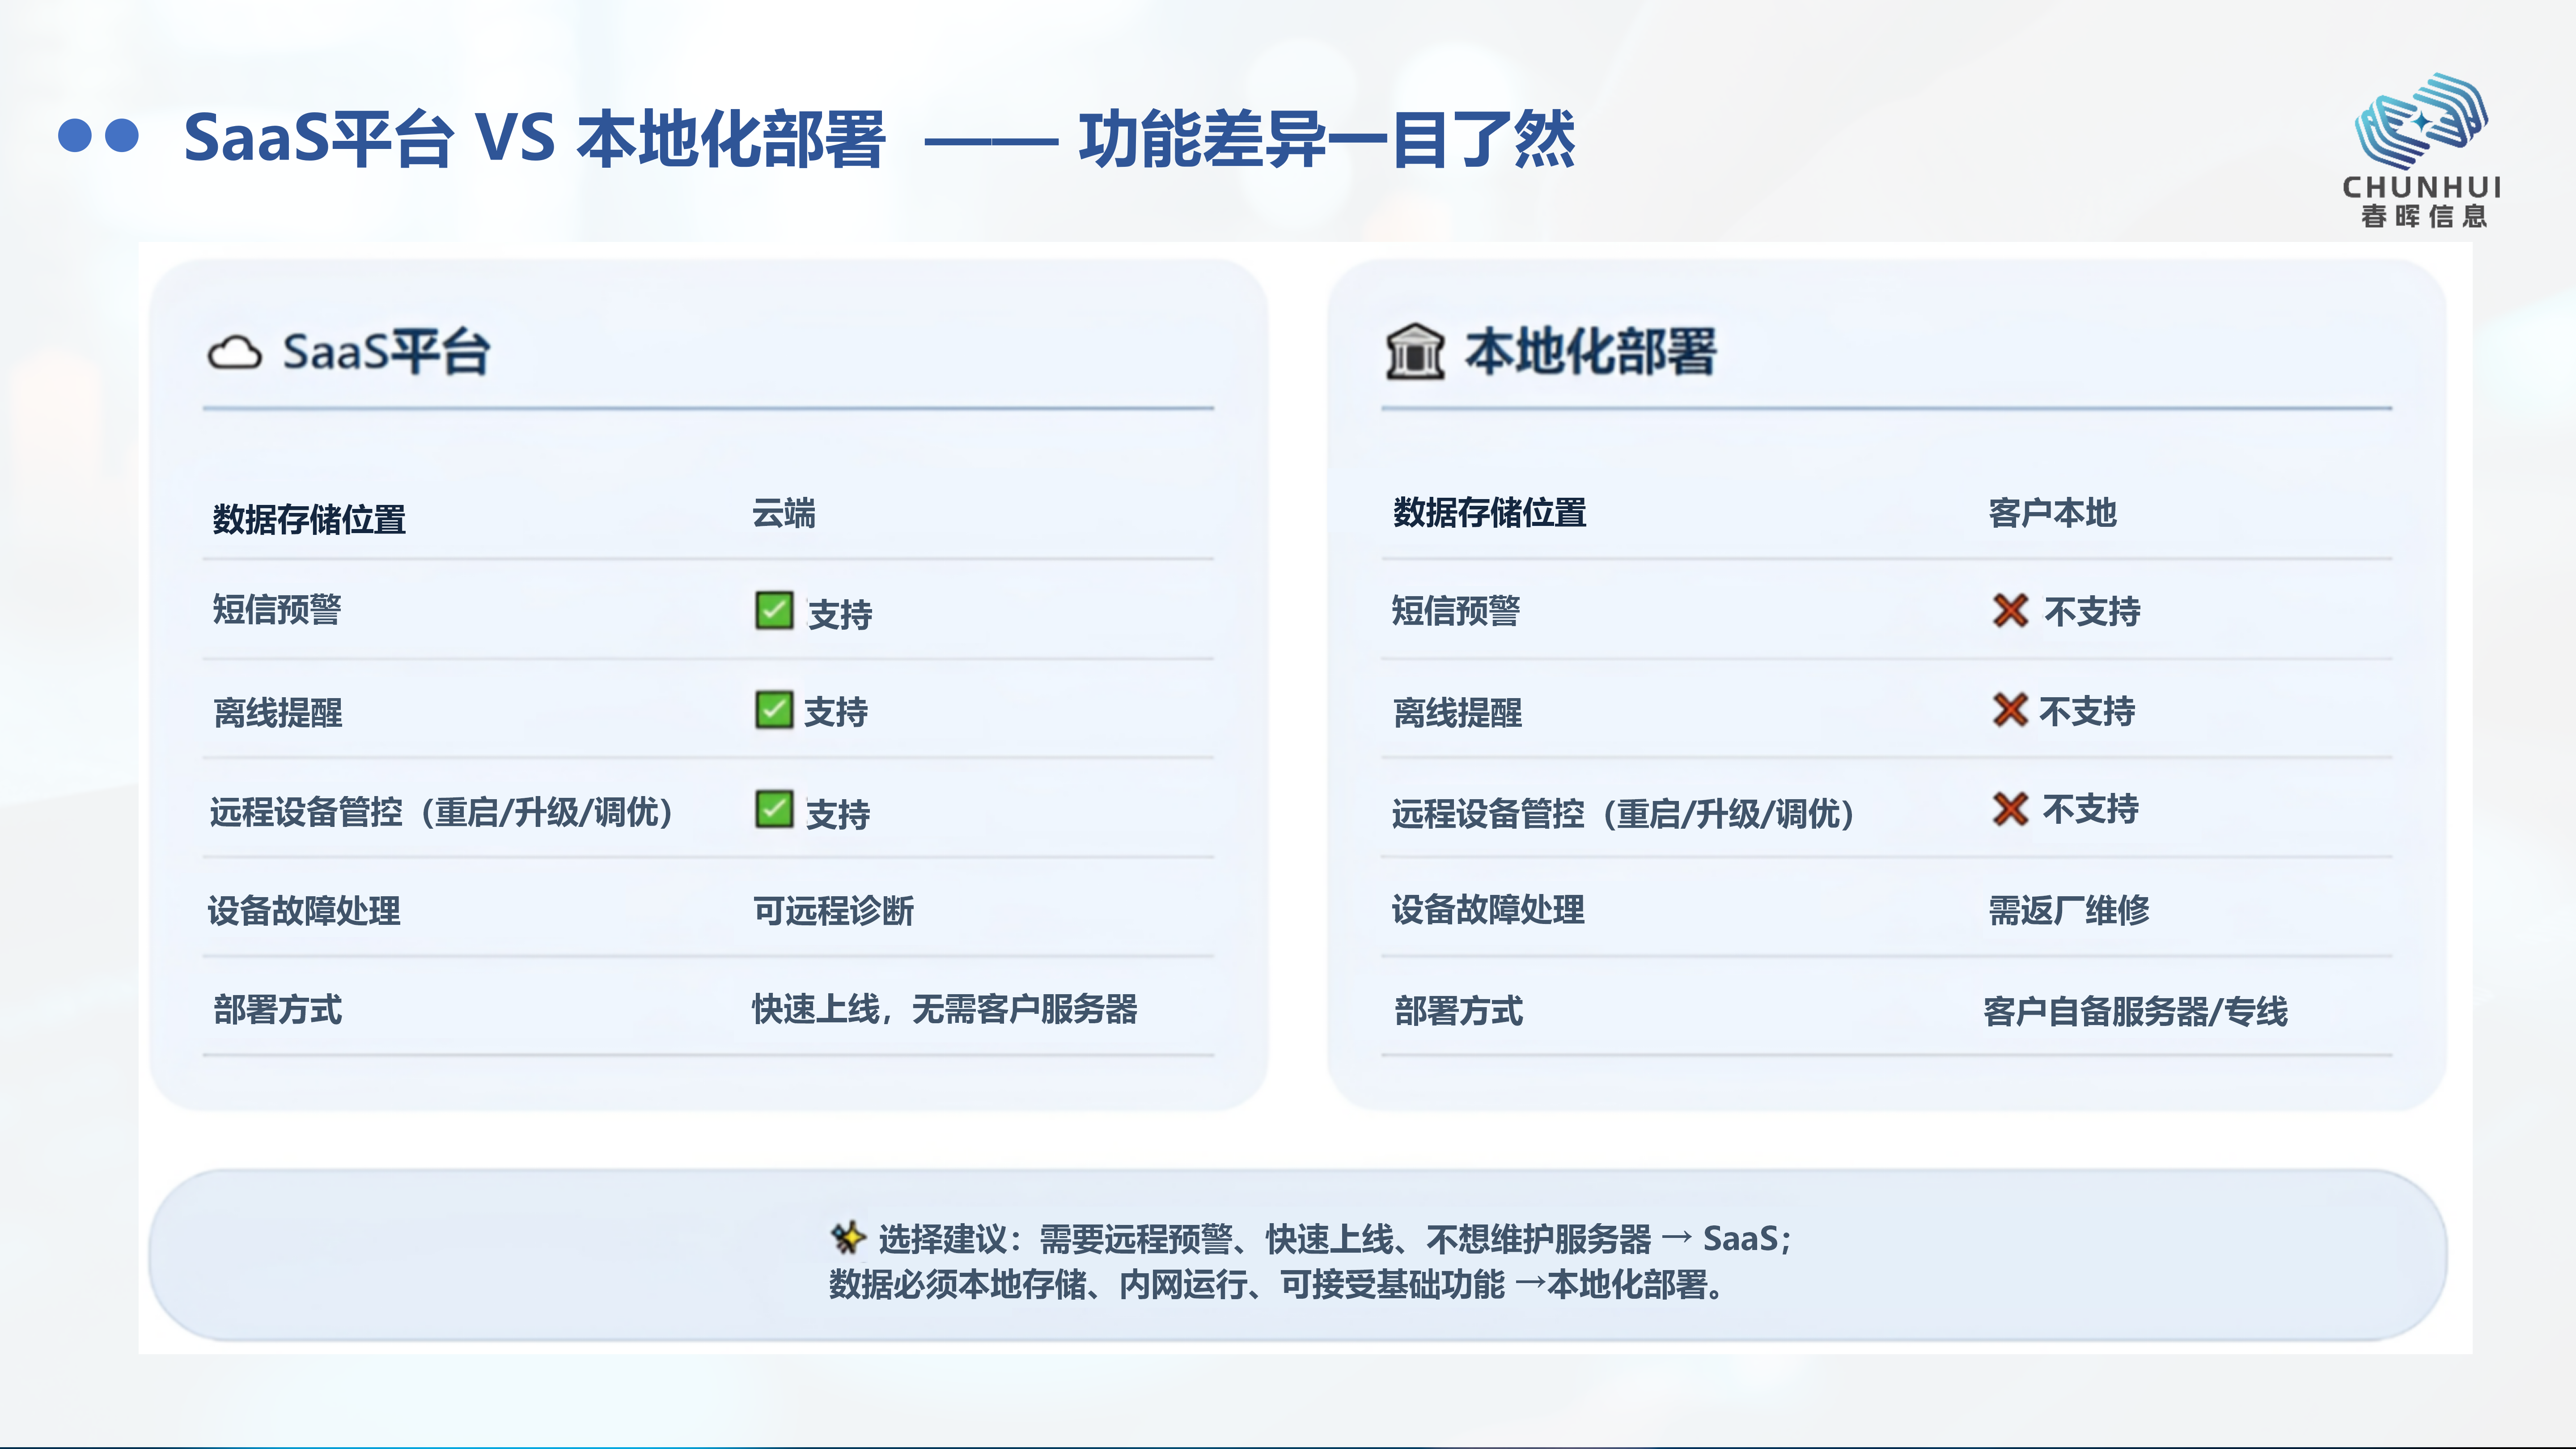2576x1449 pixels.
Task: Click 数据存储位置 label in 本地化部署 card
Action: (1490, 513)
